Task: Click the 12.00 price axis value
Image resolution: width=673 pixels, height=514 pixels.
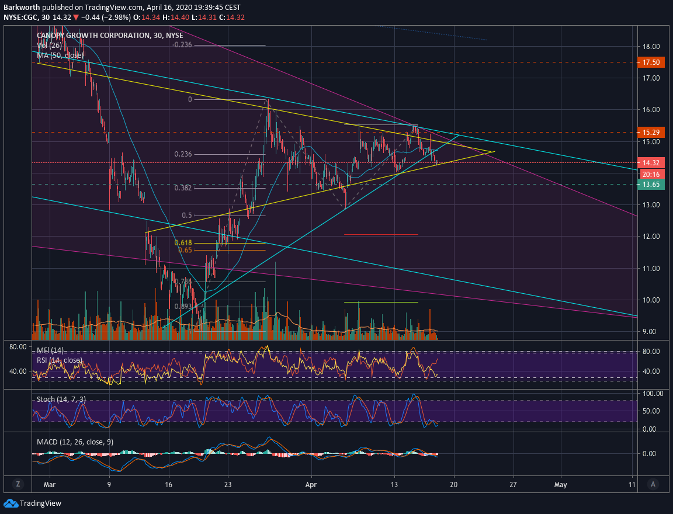Action: pos(651,237)
